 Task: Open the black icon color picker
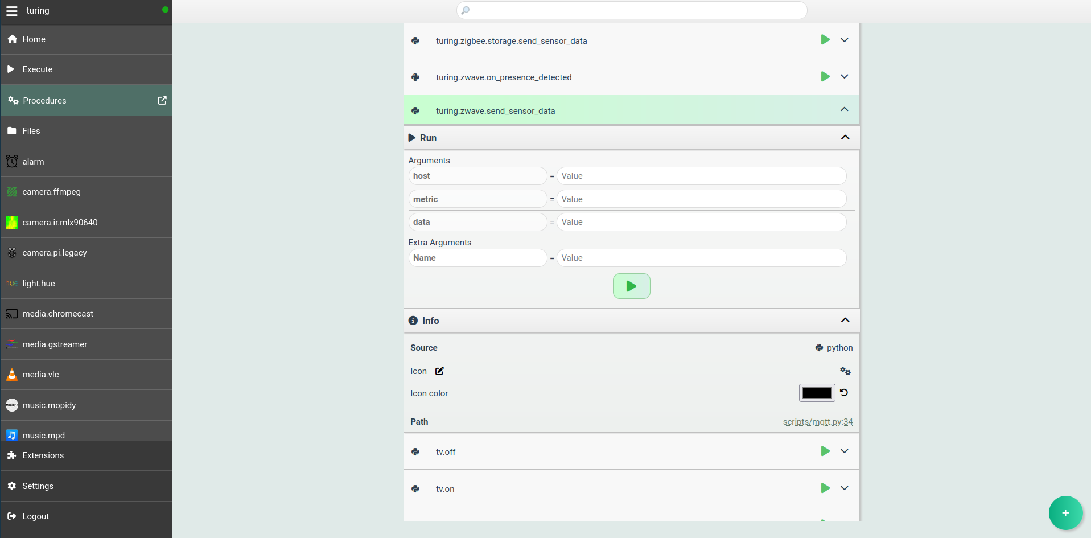click(x=817, y=393)
